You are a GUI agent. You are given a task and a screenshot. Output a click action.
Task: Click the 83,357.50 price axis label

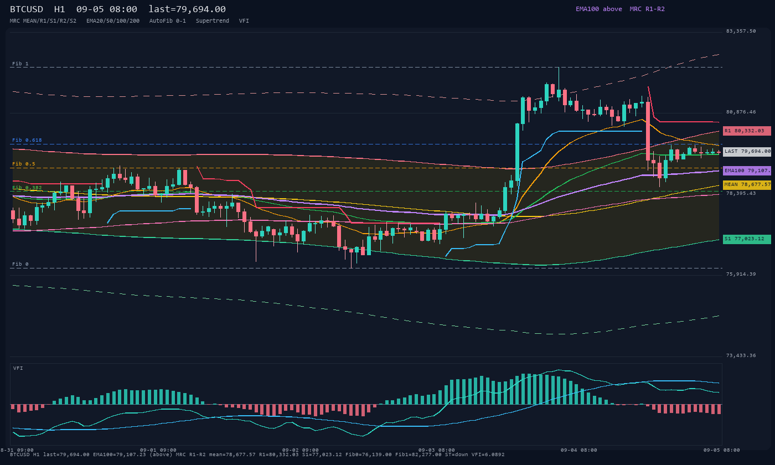pos(741,31)
